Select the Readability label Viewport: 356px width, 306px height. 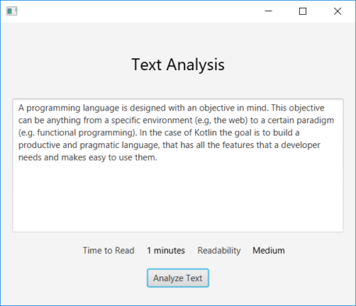point(219,251)
